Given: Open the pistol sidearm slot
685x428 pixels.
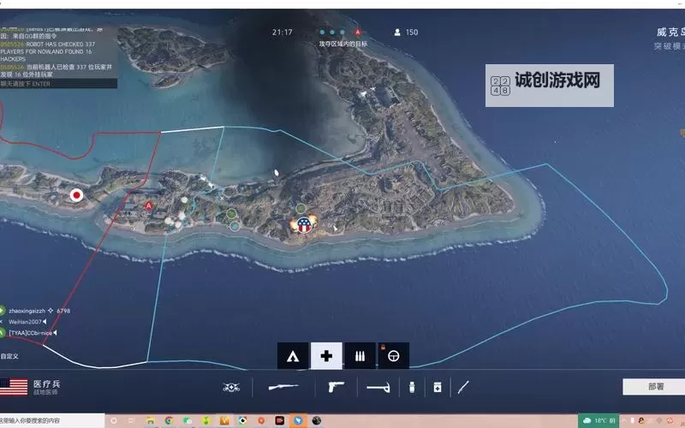Looking at the screenshot, I should coord(336,387).
